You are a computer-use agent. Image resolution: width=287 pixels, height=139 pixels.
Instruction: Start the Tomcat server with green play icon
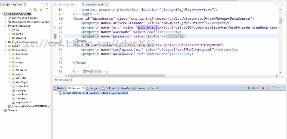[x=254, y=88]
